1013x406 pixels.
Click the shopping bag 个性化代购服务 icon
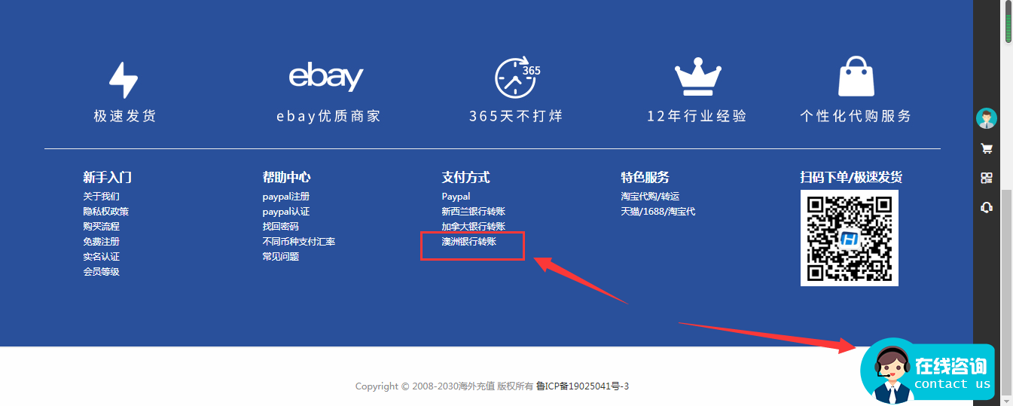tap(856, 76)
